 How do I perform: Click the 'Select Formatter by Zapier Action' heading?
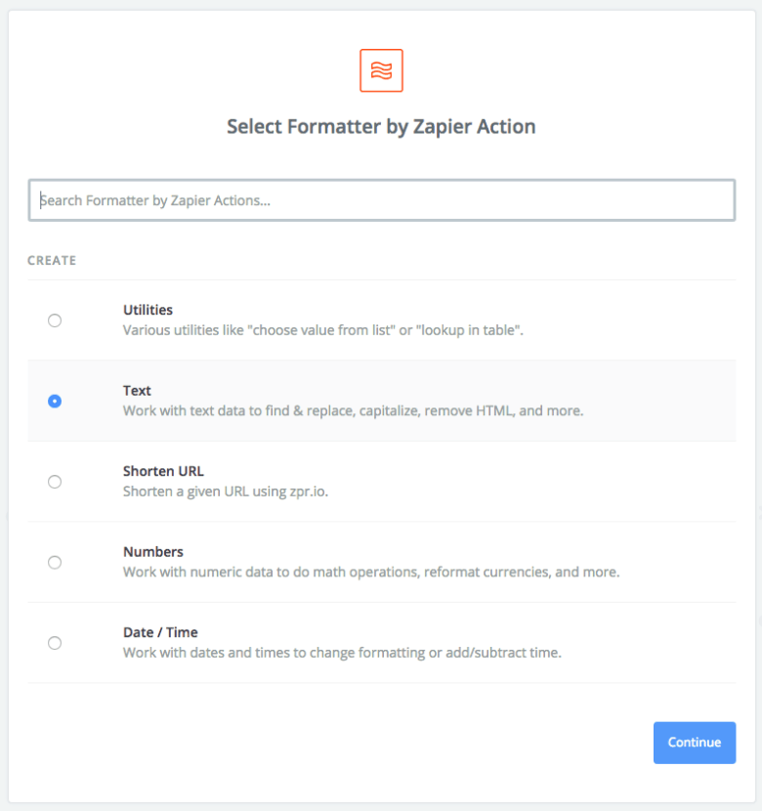(x=381, y=127)
